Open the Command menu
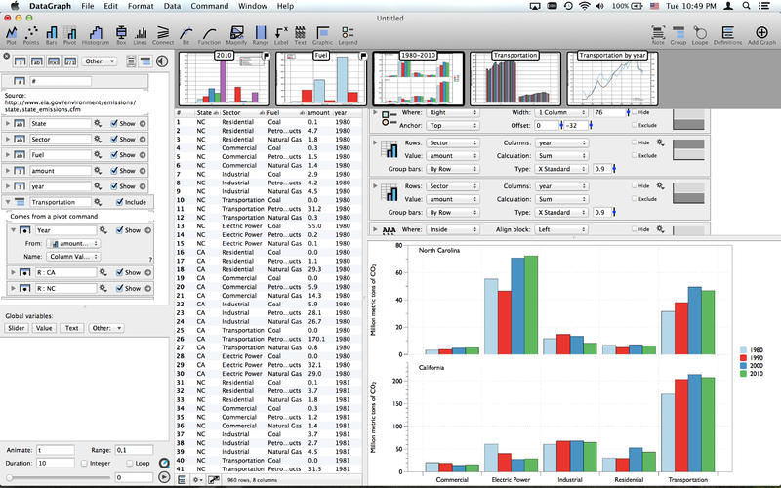Screen dimensions: 781x488 click(x=209, y=6)
